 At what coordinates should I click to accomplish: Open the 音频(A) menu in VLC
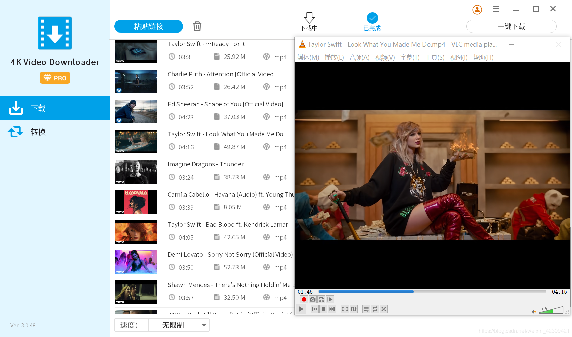[x=359, y=58]
